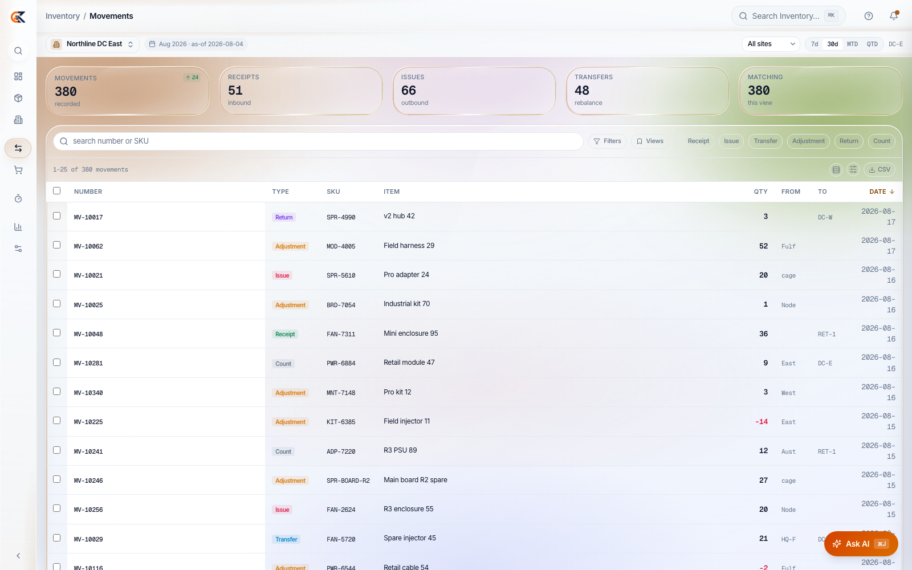Click the app logo icon

[18, 17]
